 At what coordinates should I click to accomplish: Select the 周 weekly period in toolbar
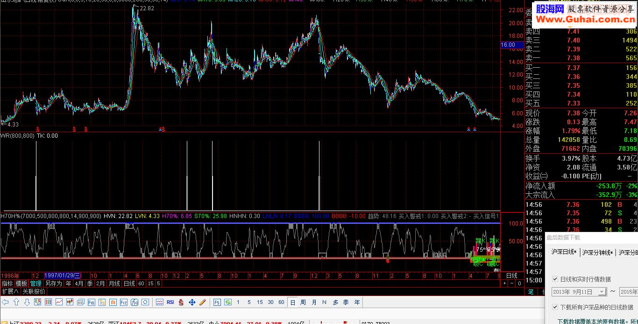[303, 302]
